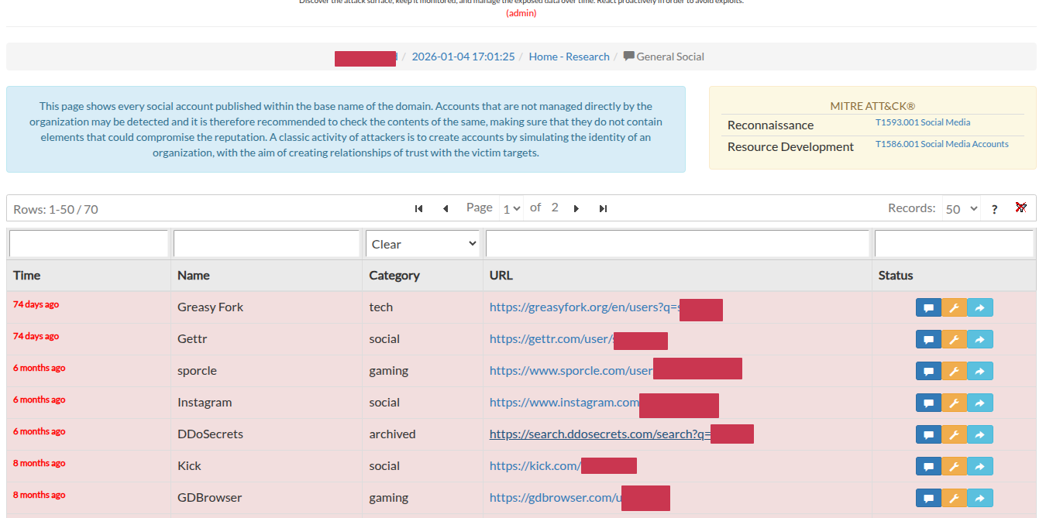Screen dimensions: 1053x518
Task: Go to the next page arrow
Action: [x=576, y=208]
